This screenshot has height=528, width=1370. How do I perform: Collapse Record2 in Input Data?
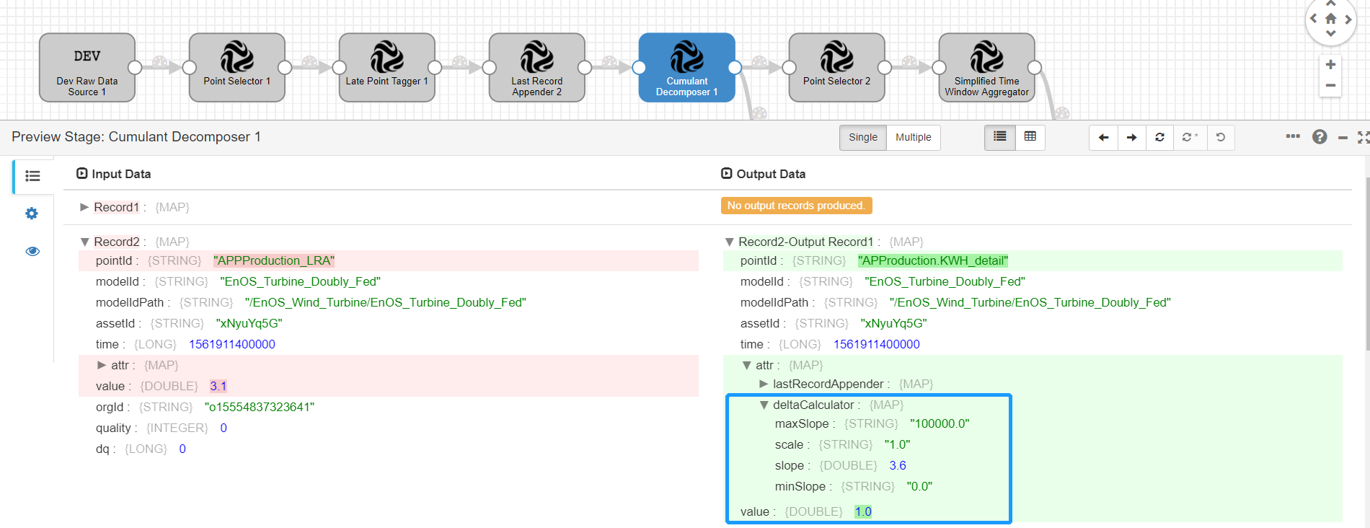coord(84,242)
